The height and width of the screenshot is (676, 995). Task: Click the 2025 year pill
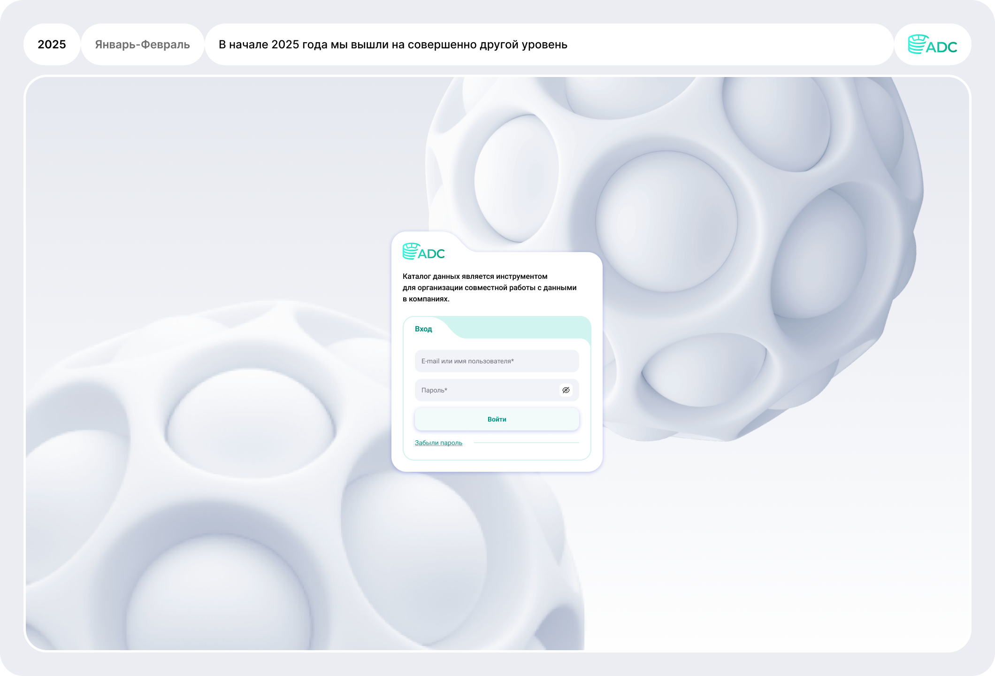52,45
